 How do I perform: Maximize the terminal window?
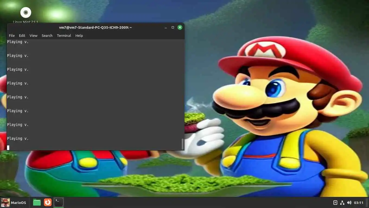tap(173, 27)
